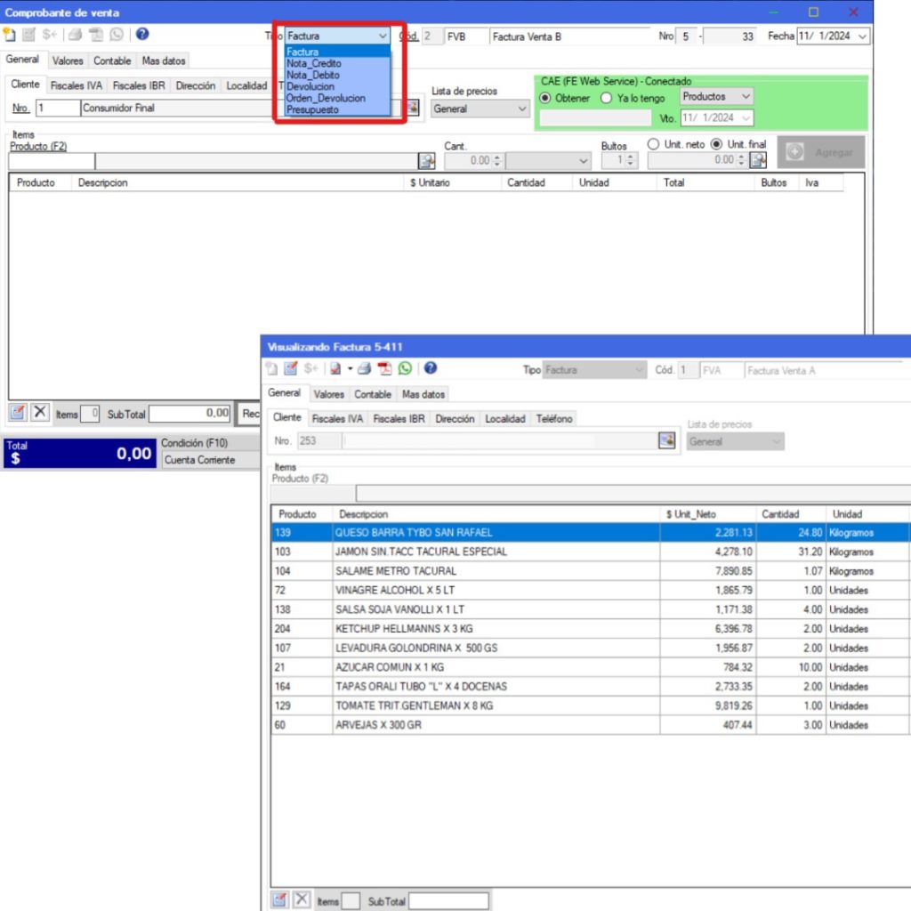
Task: Click the printer icon in Visualizando Factura toolbar
Action: point(364,368)
